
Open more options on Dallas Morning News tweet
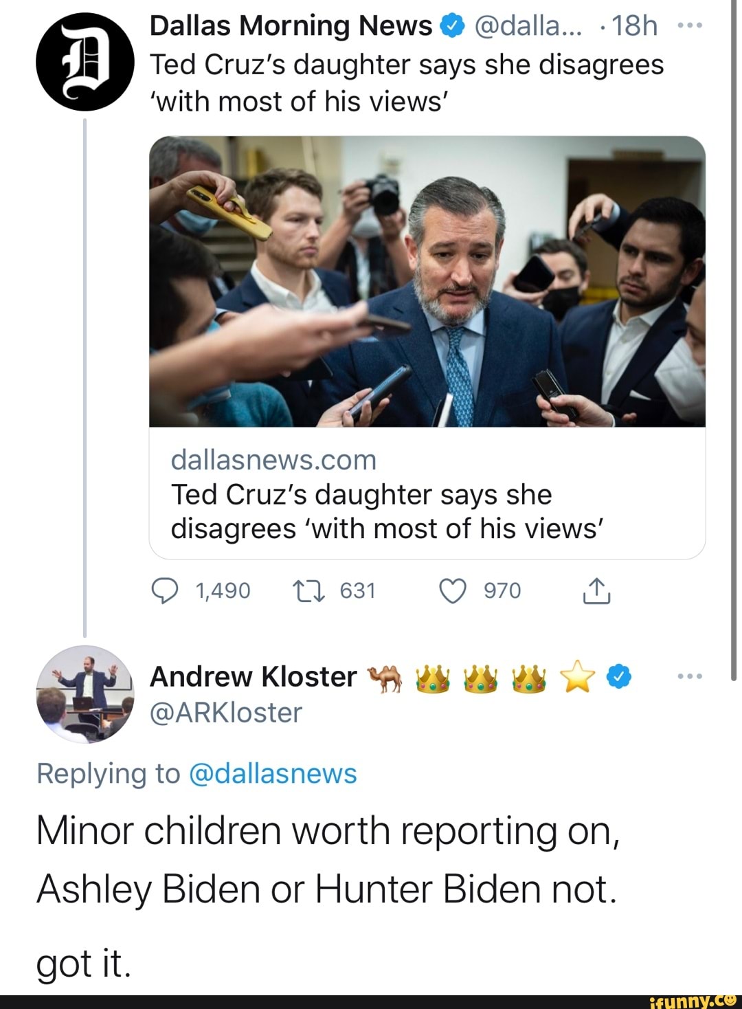point(689,25)
